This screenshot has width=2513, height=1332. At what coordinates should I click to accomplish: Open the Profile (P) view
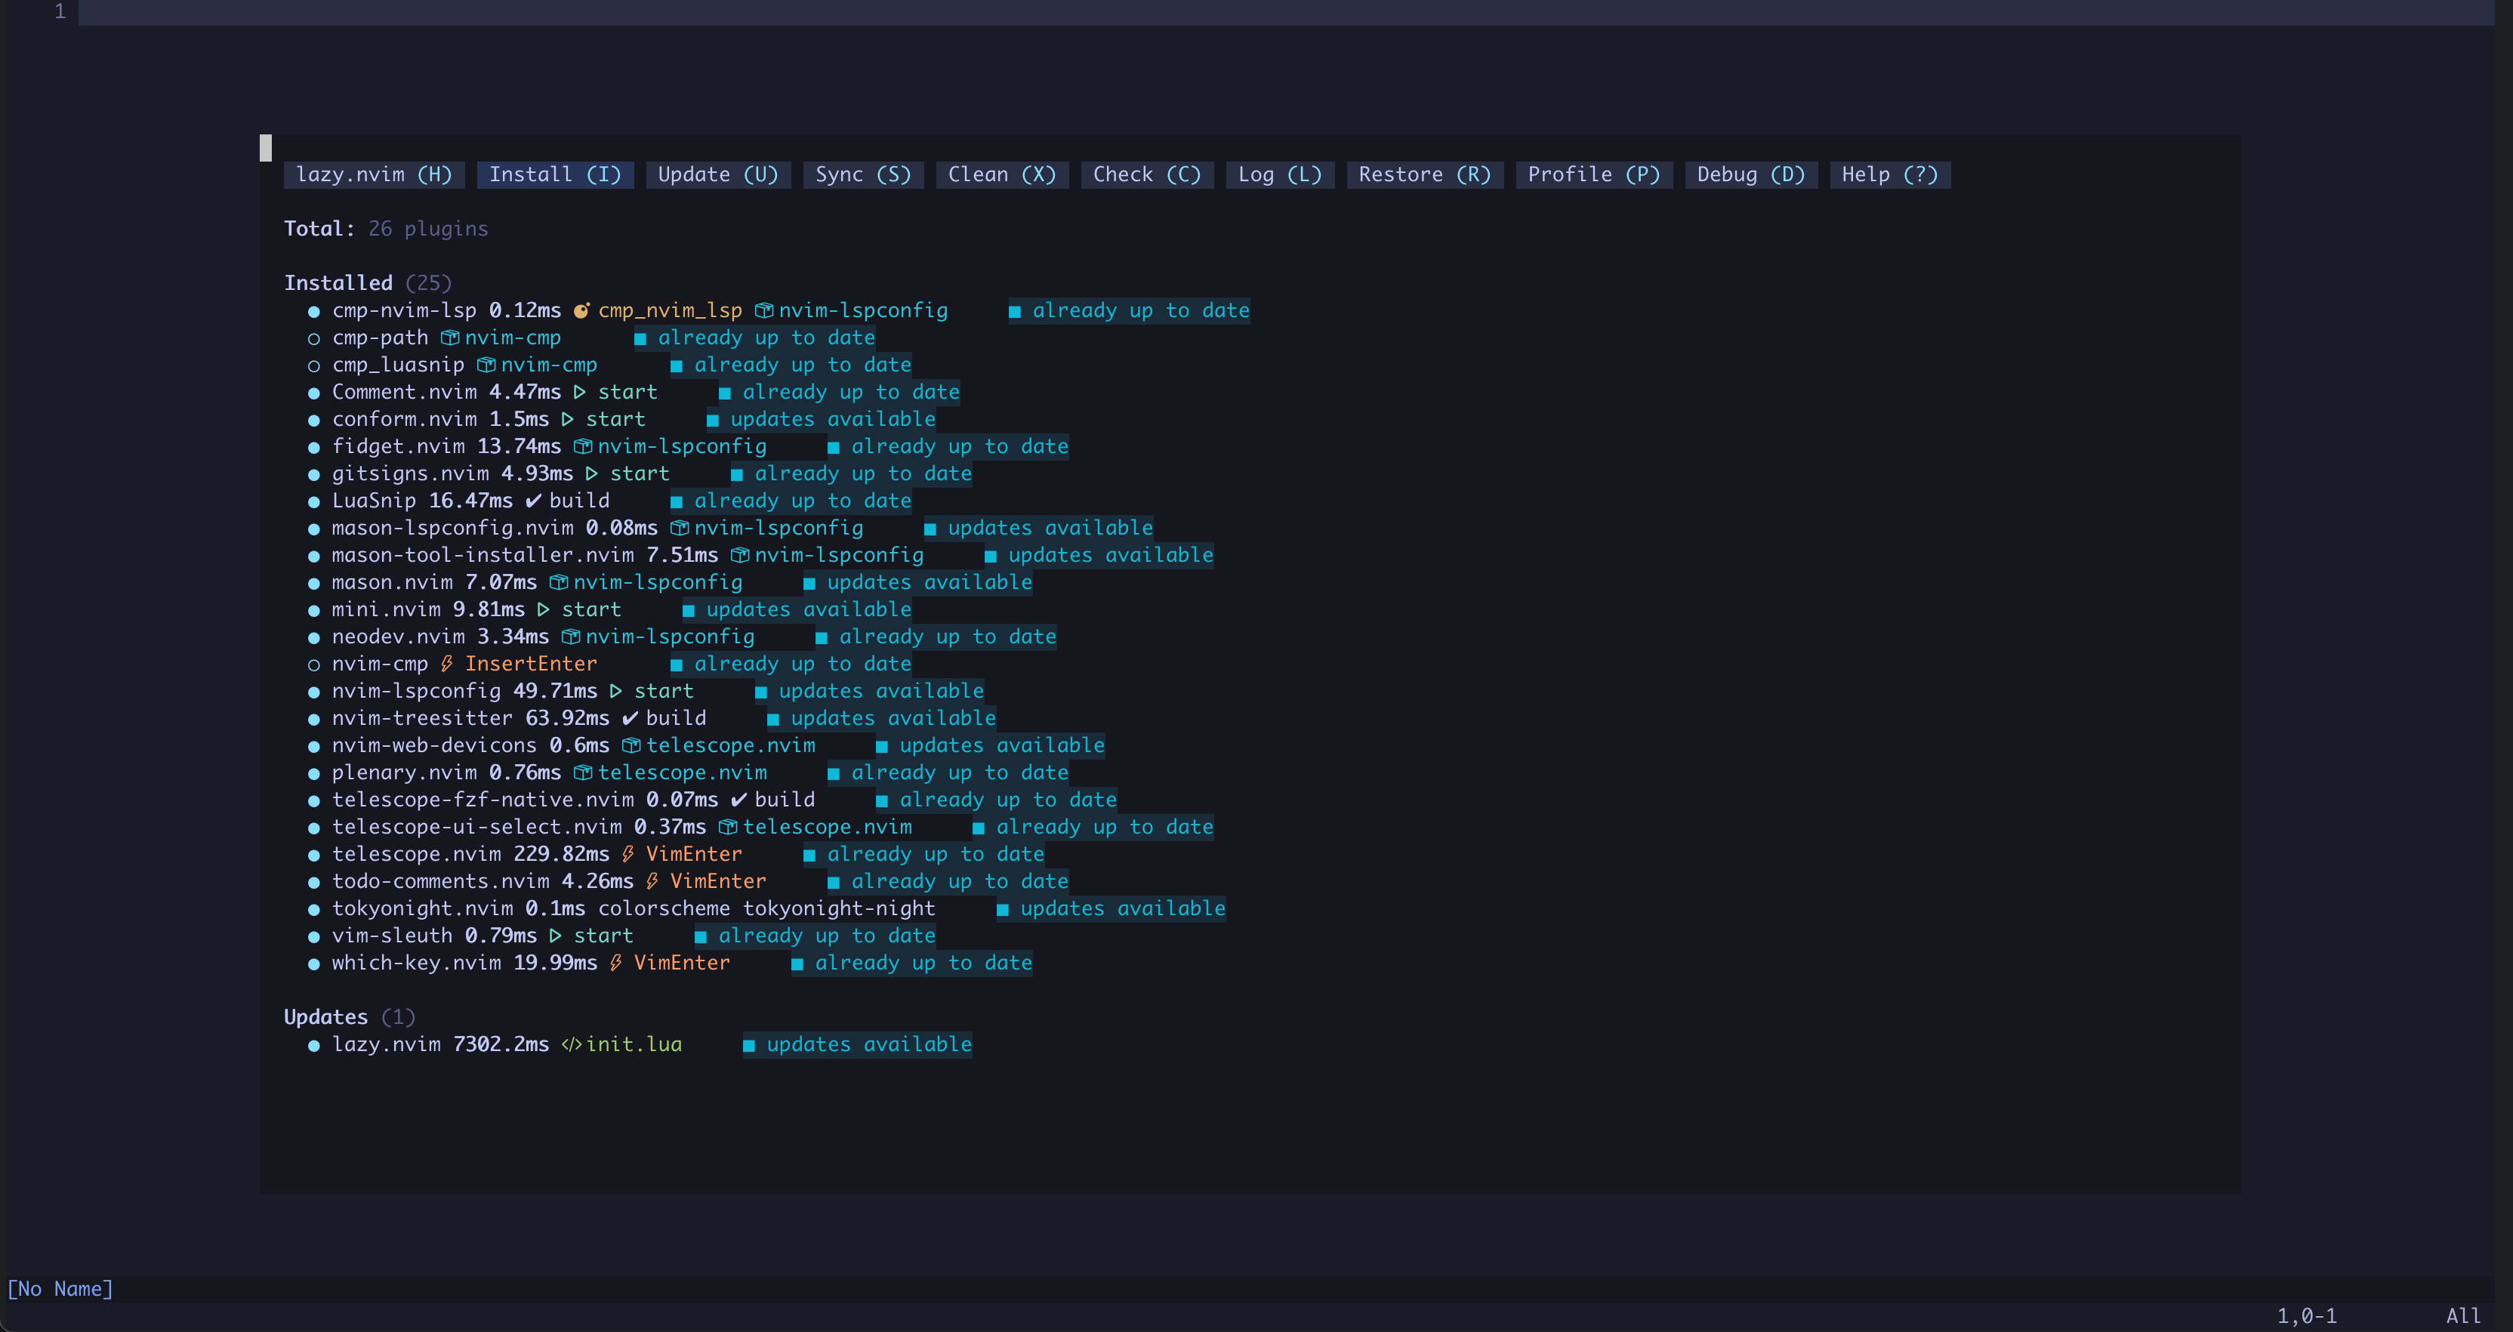1593,174
